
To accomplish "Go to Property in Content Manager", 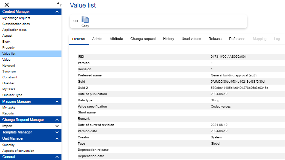I will (9, 48).
